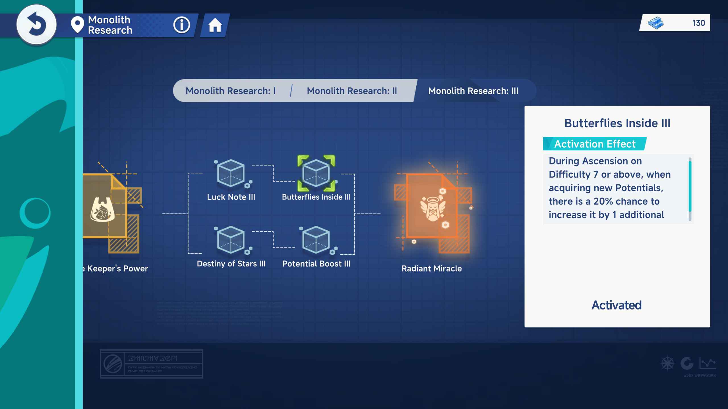Click the Butterflies Inside III panel title
The image size is (728, 409).
tap(617, 123)
